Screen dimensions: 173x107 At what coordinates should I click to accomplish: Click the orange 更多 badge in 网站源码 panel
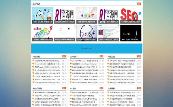(x=139, y=56)
